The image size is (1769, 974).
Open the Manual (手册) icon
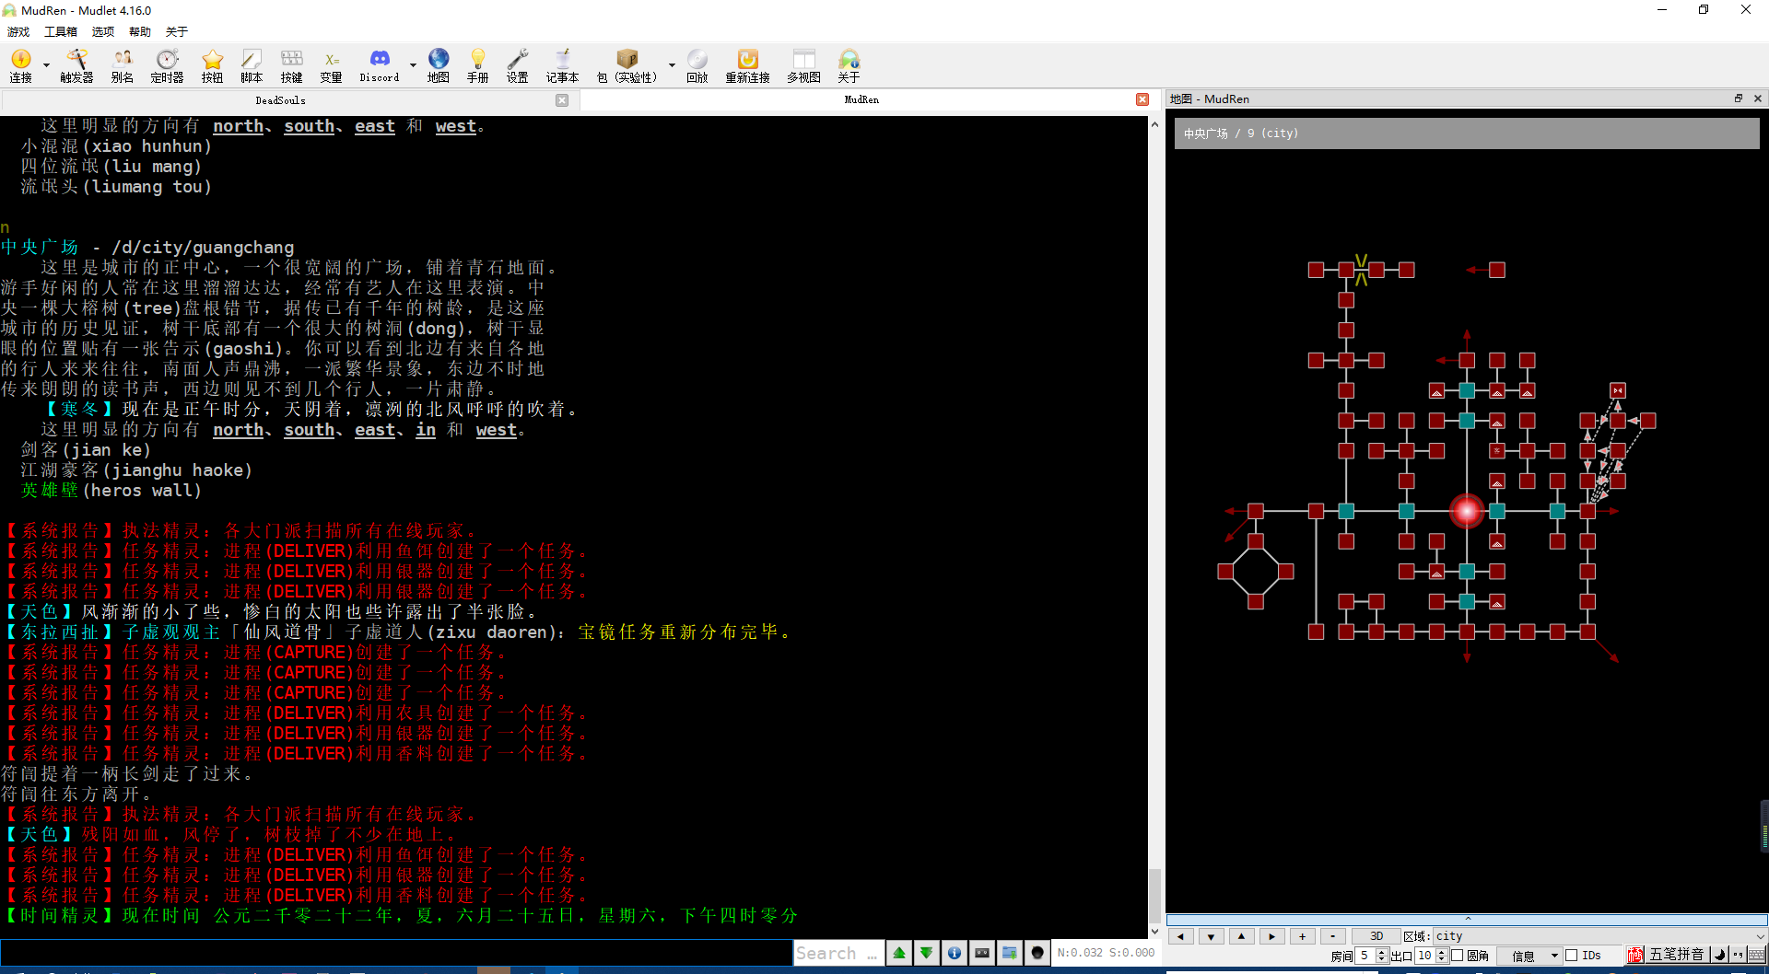(x=477, y=66)
